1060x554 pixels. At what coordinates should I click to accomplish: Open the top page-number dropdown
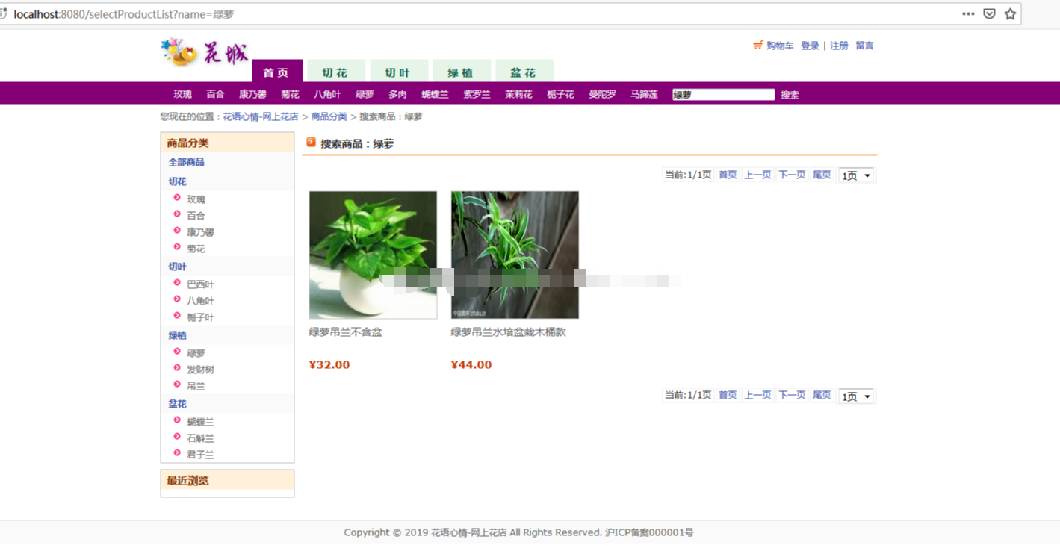coord(856,175)
